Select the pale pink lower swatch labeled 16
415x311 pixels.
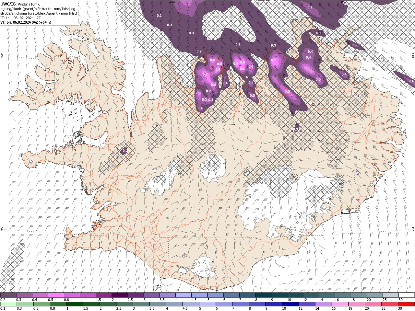[340, 304]
